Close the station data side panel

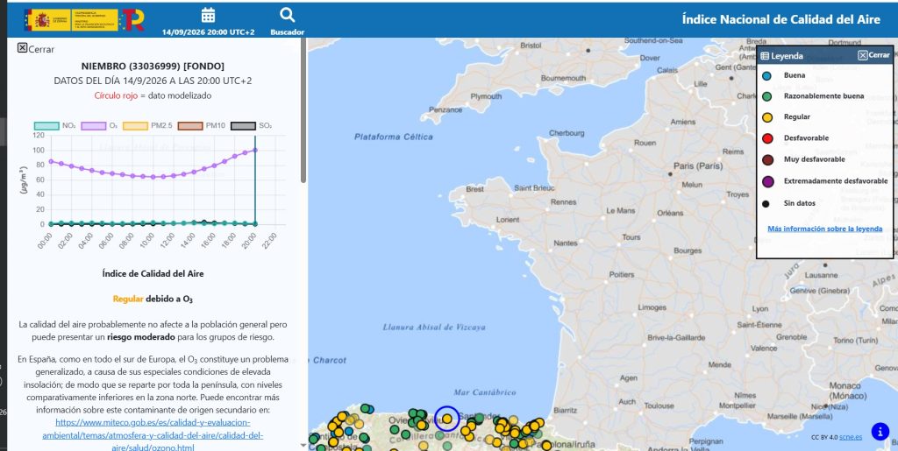(x=35, y=48)
